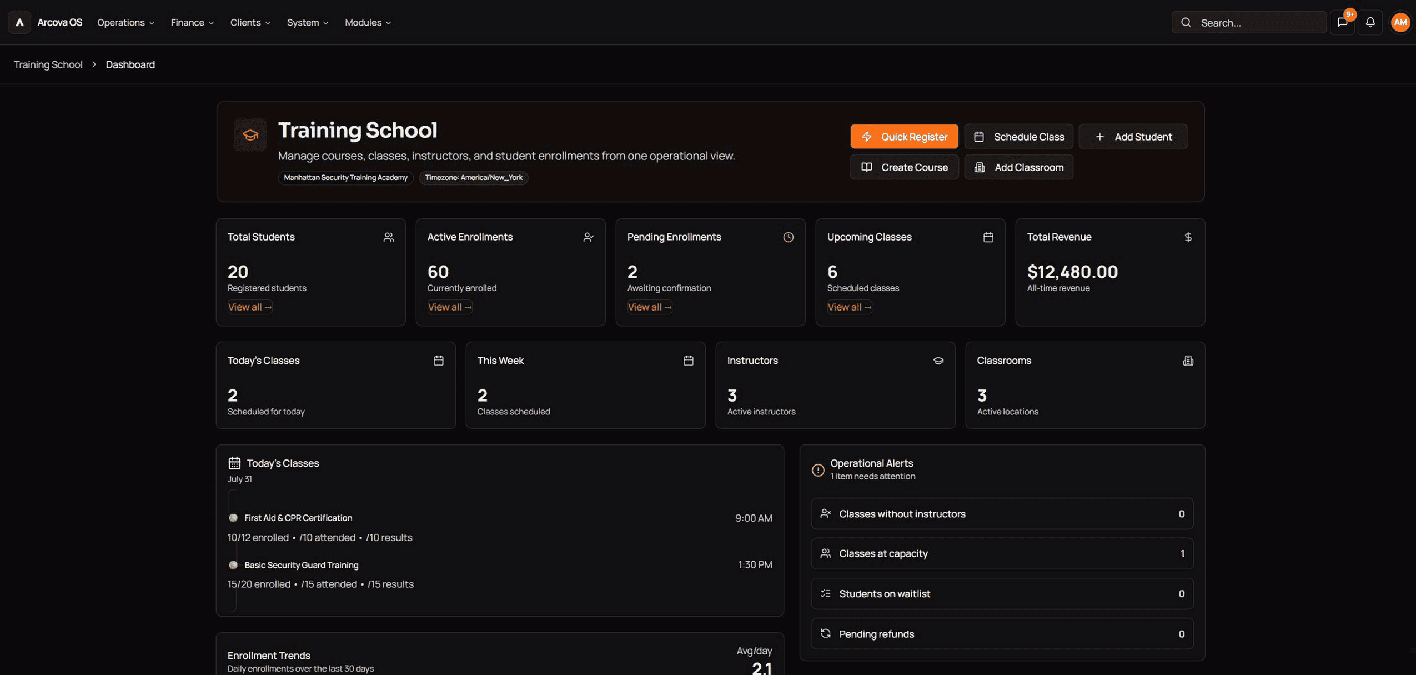Click the 9:00 AM class time
This screenshot has width=1416, height=675.
click(754, 518)
